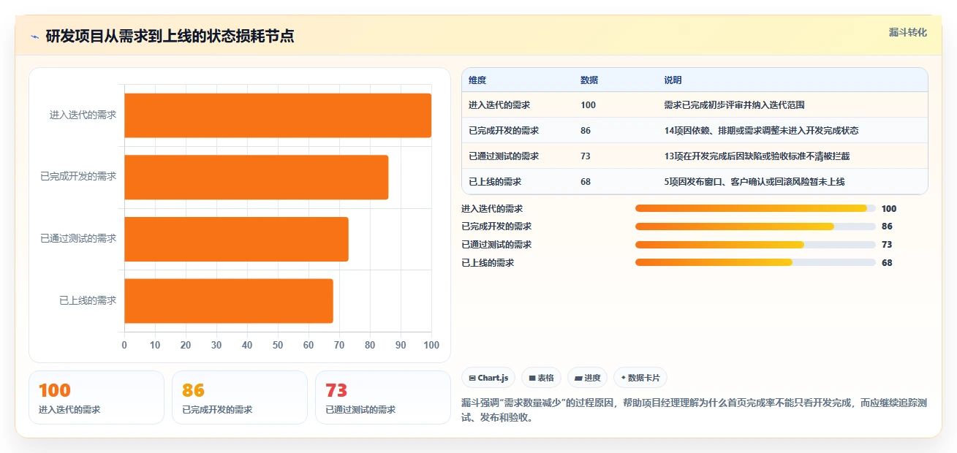Screen dimensions: 957x453
Task: Click the title 研发项目从需求到上线的状态损耗节点
Action: click(170, 37)
